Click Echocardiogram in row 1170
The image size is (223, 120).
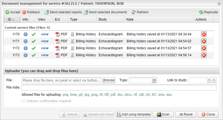pyautogui.click(x=111, y=34)
